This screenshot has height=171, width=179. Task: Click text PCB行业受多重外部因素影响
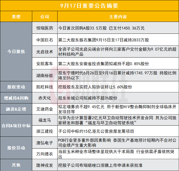click(84, 140)
